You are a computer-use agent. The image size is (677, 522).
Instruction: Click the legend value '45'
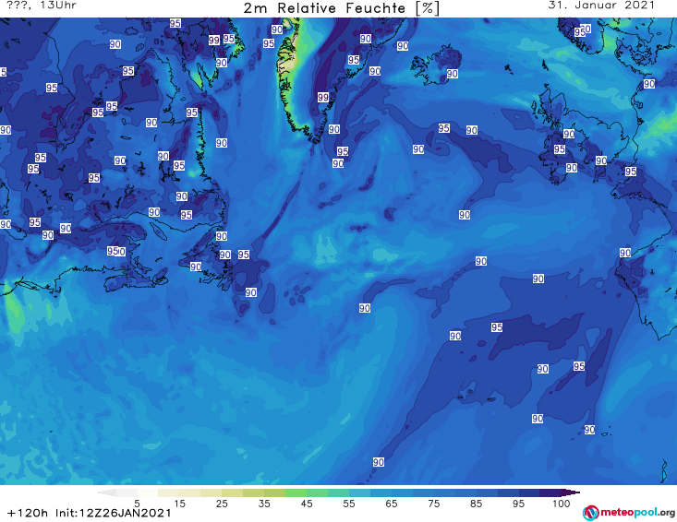pyautogui.click(x=306, y=504)
